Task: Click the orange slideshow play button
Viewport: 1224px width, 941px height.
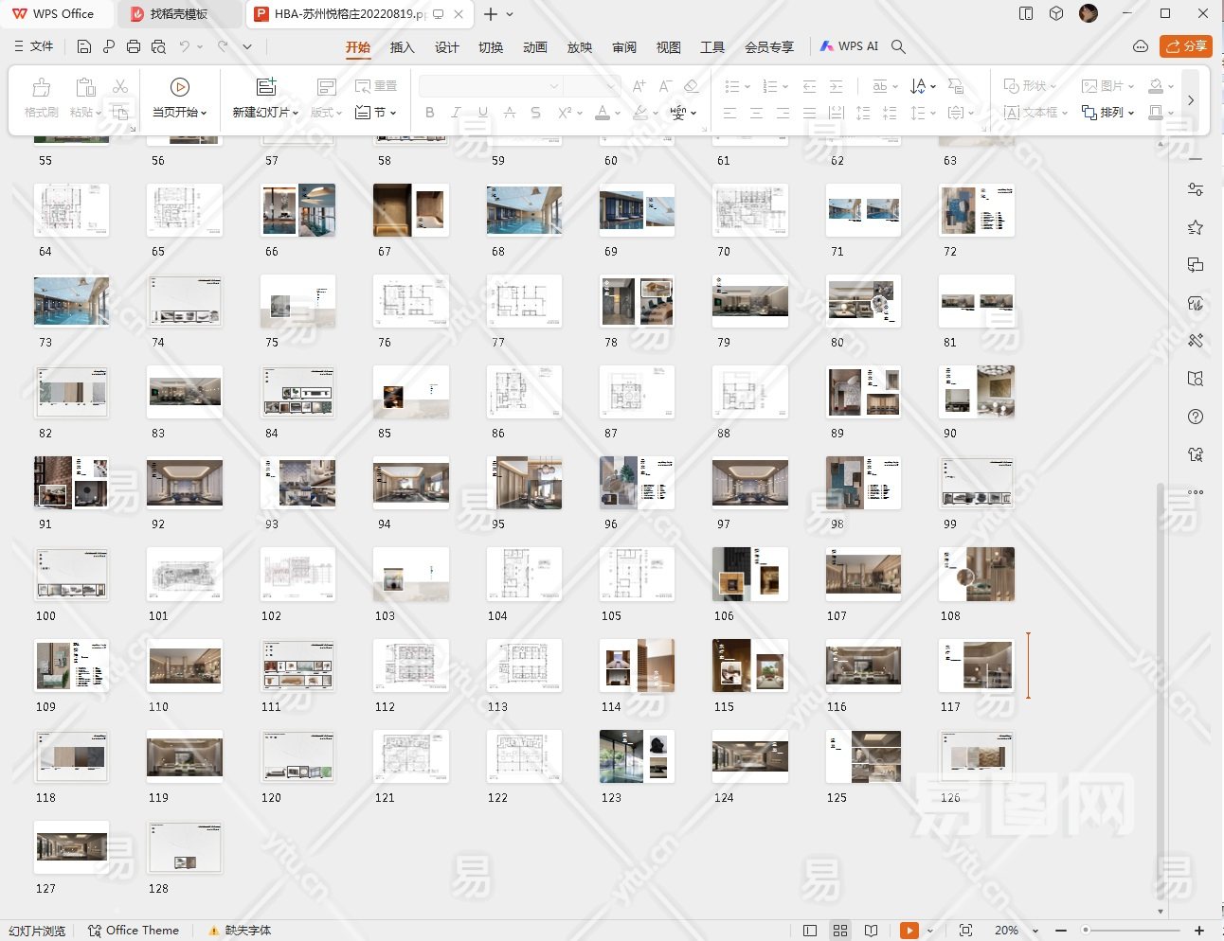Action: click(x=909, y=931)
